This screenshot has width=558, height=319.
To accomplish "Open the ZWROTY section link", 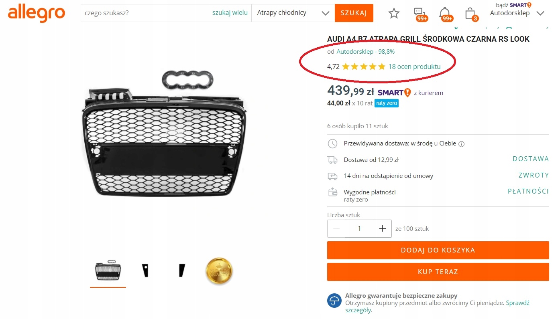I will (x=534, y=176).
